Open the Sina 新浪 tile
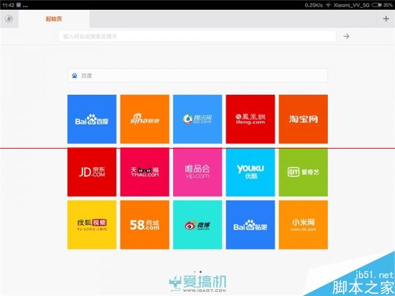 [145, 119]
